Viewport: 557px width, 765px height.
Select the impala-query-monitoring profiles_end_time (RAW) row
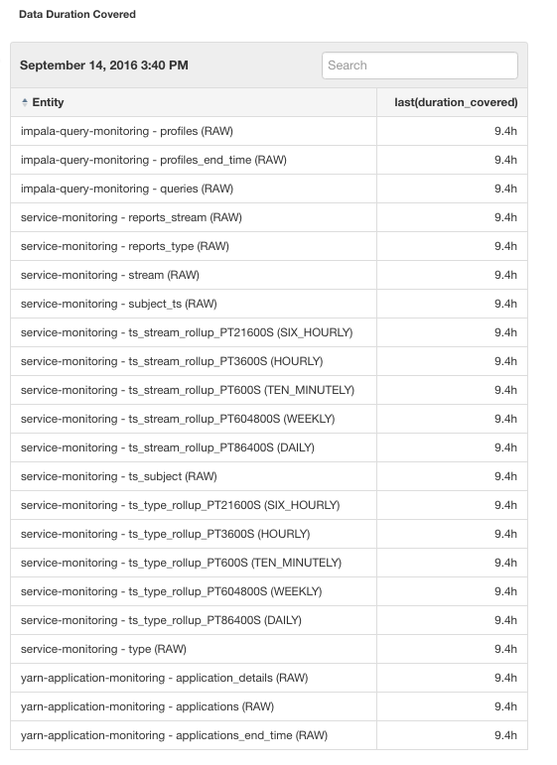click(x=269, y=160)
